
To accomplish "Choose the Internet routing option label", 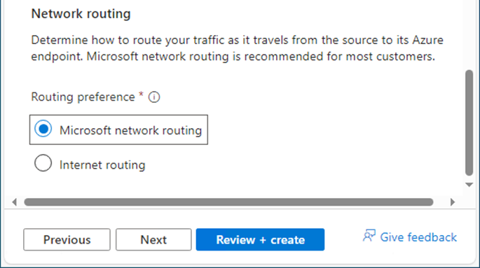I will [102, 165].
